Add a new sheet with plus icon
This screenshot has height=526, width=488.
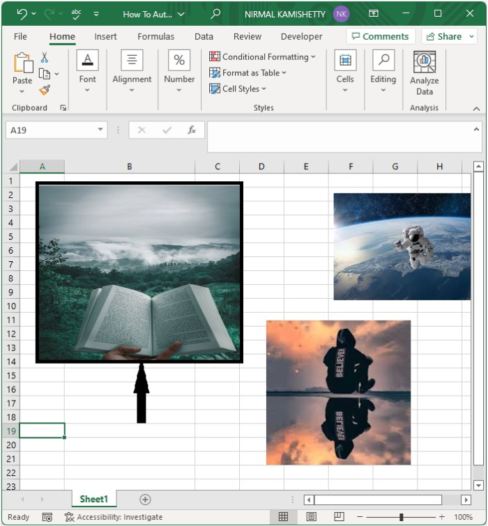point(145,499)
